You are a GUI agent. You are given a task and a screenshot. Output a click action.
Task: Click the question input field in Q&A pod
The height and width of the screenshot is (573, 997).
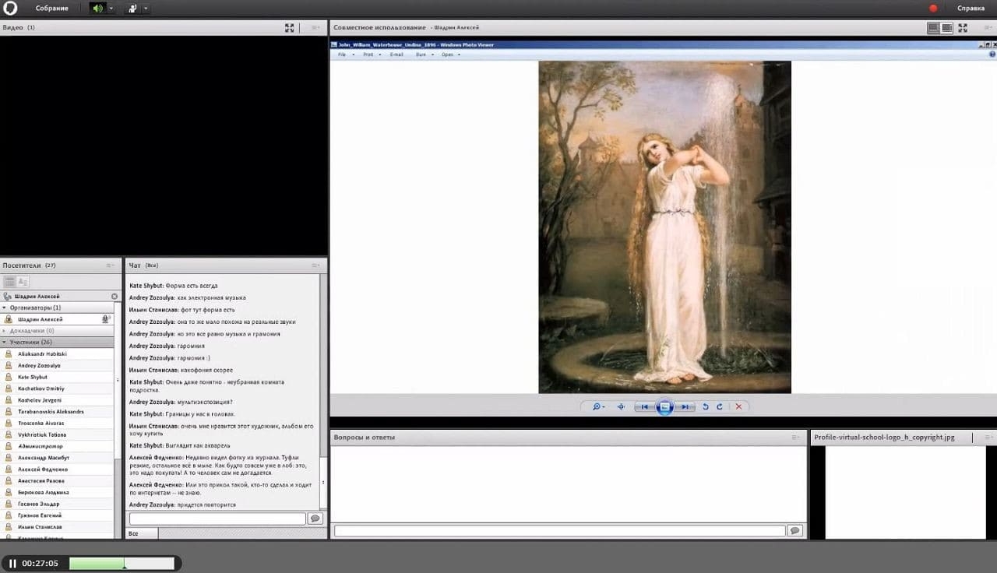(x=559, y=531)
